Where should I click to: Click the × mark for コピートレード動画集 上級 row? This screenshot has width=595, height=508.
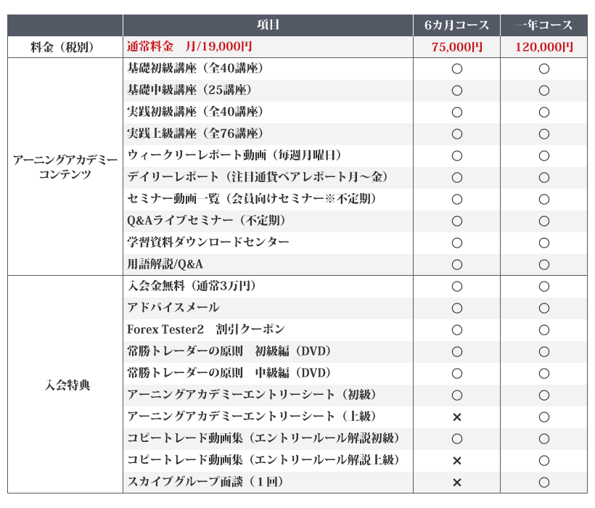456,461
